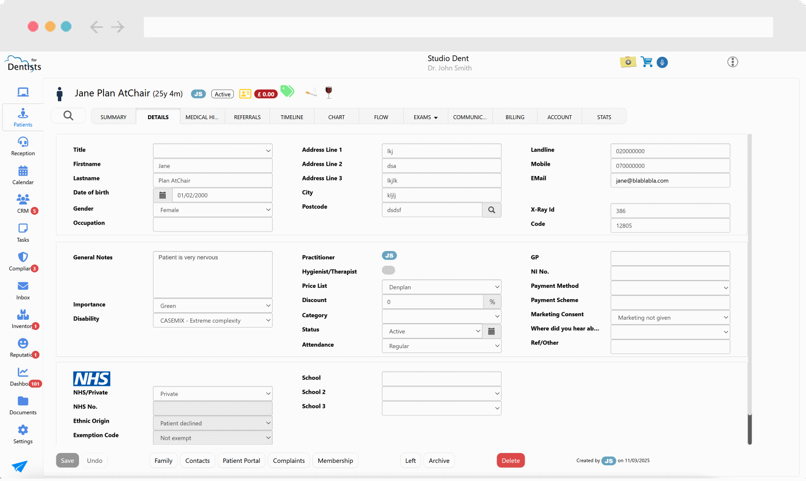This screenshot has width=806, height=481.
Task: Click the Status calendar icon button
Action: (x=491, y=331)
